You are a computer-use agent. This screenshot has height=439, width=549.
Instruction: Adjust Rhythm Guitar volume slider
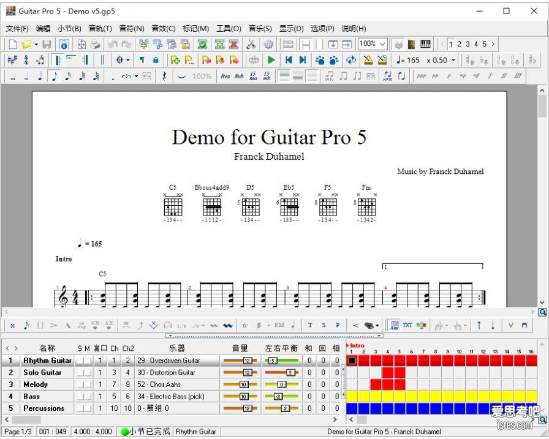click(240, 361)
